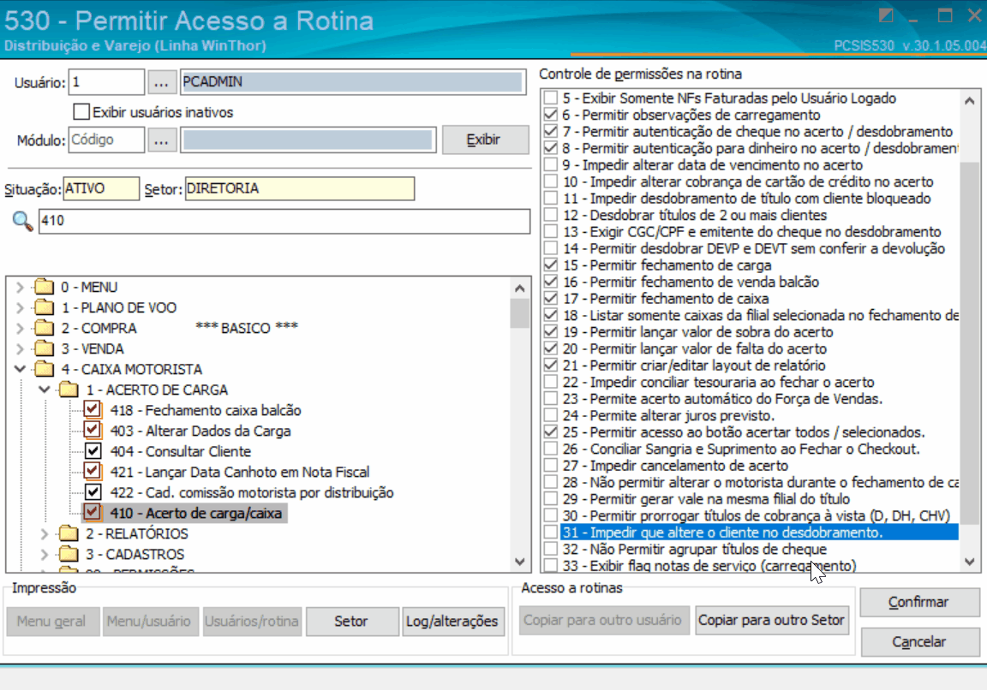Enable permission 9 - Impedir alterar data de vencimento
The height and width of the screenshot is (690, 987).
pyautogui.click(x=551, y=164)
